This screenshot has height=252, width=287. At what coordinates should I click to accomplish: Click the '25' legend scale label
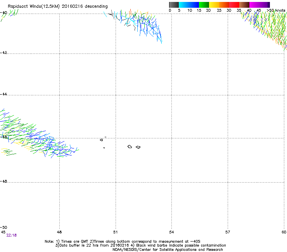219,10
